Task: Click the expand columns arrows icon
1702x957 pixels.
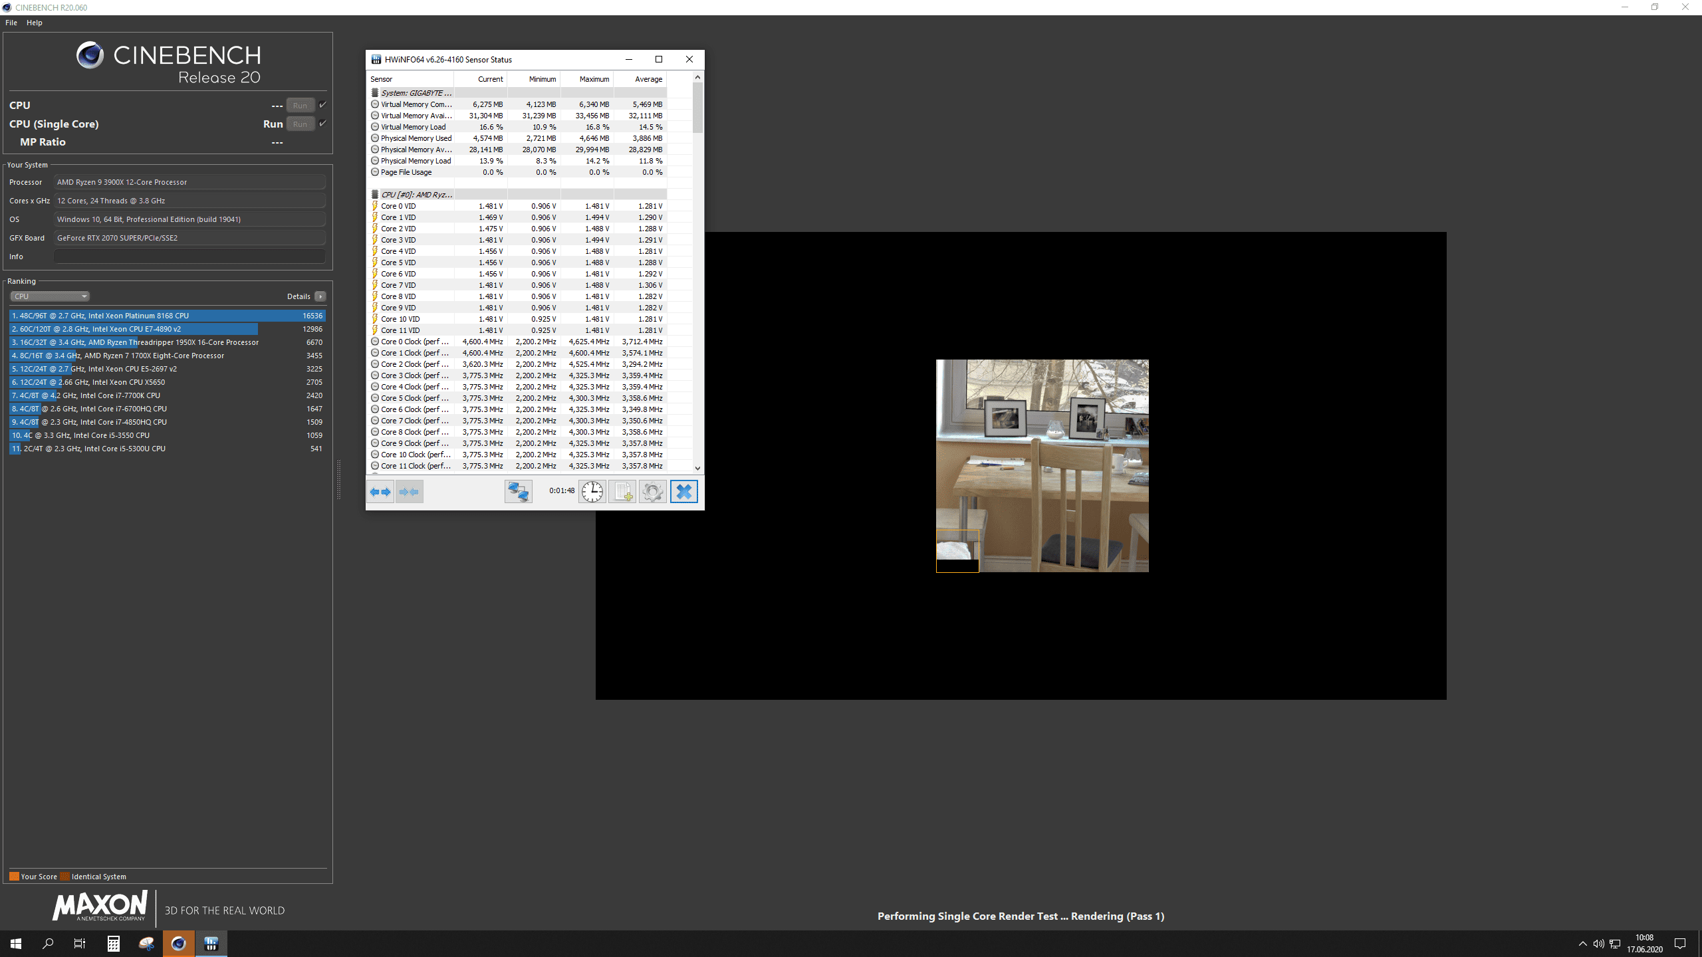Action: 380,492
